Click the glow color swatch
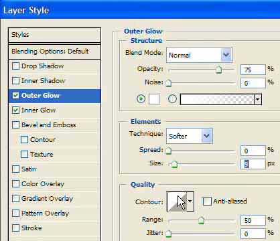Viewport: 280px width, 241px height. click(x=154, y=99)
